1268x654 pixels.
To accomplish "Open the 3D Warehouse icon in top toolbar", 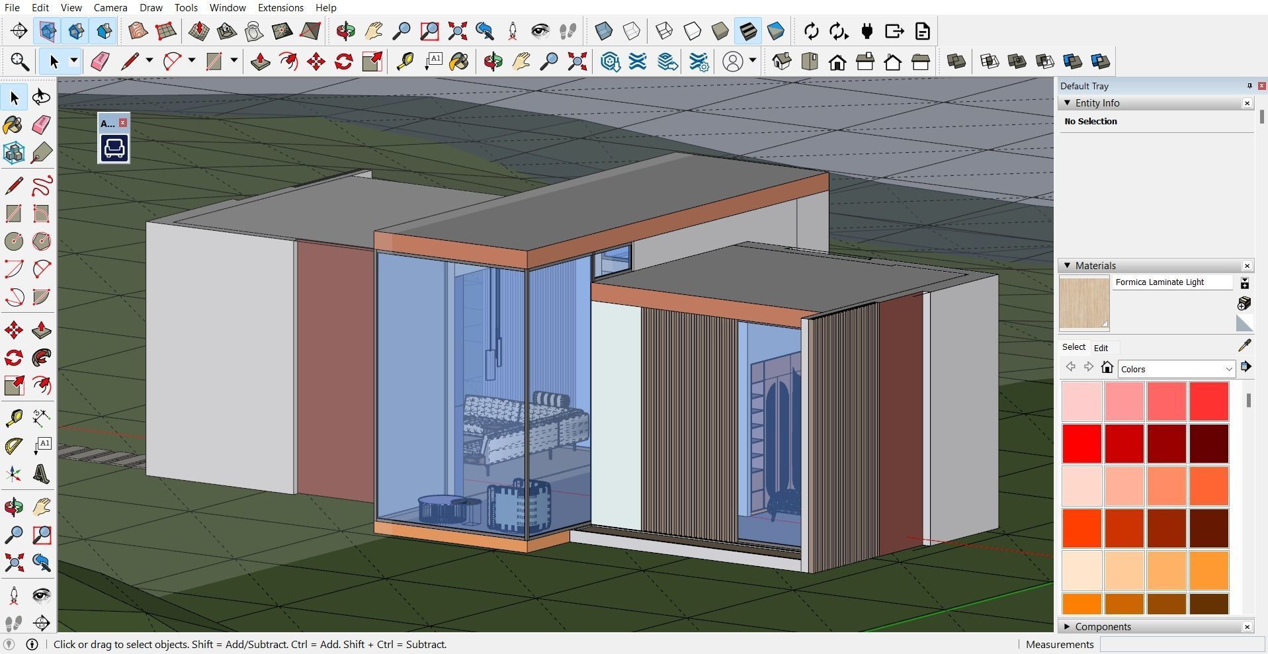I will pyautogui.click(x=611, y=61).
